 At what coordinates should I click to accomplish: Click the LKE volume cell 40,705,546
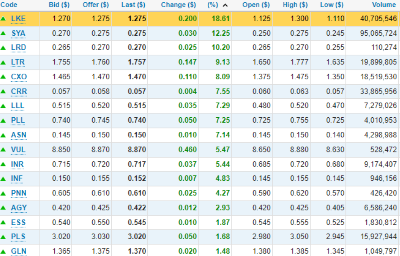pos(378,19)
